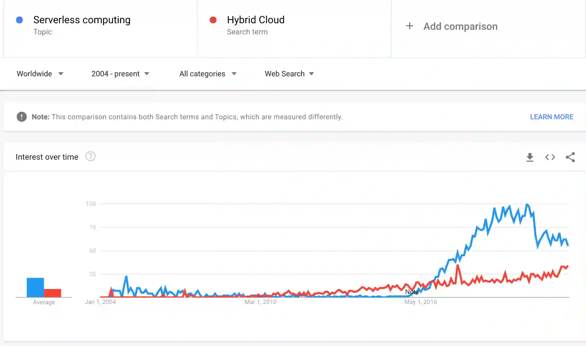Click the red Average bar
The image size is (586, 346).
52,293
